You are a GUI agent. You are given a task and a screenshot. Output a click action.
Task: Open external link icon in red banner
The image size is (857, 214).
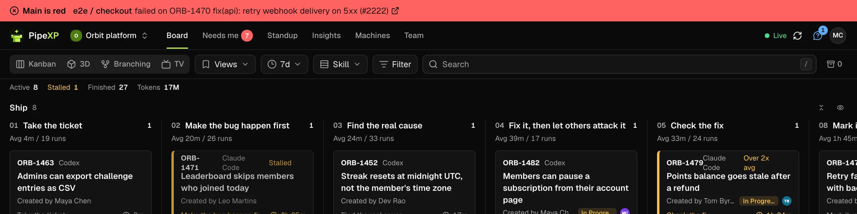click(x=395, y=11)
